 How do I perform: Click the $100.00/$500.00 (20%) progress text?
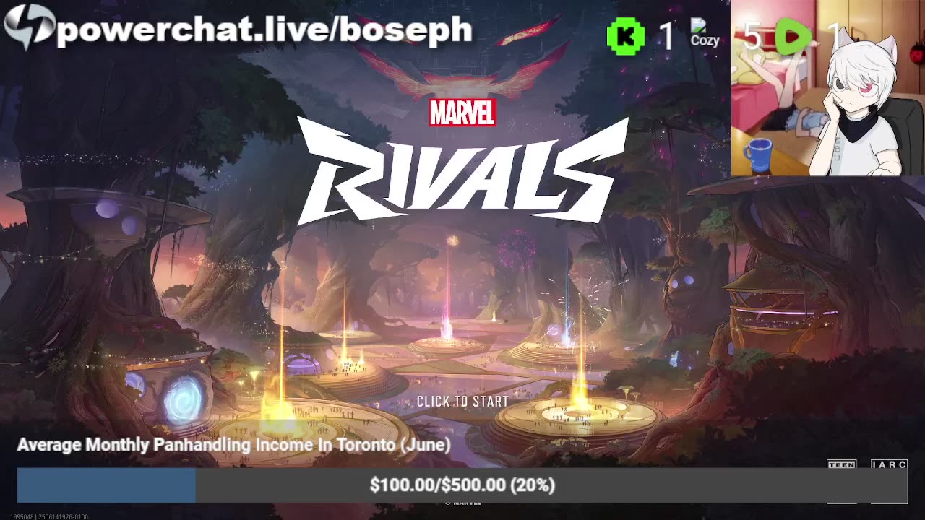462,485
